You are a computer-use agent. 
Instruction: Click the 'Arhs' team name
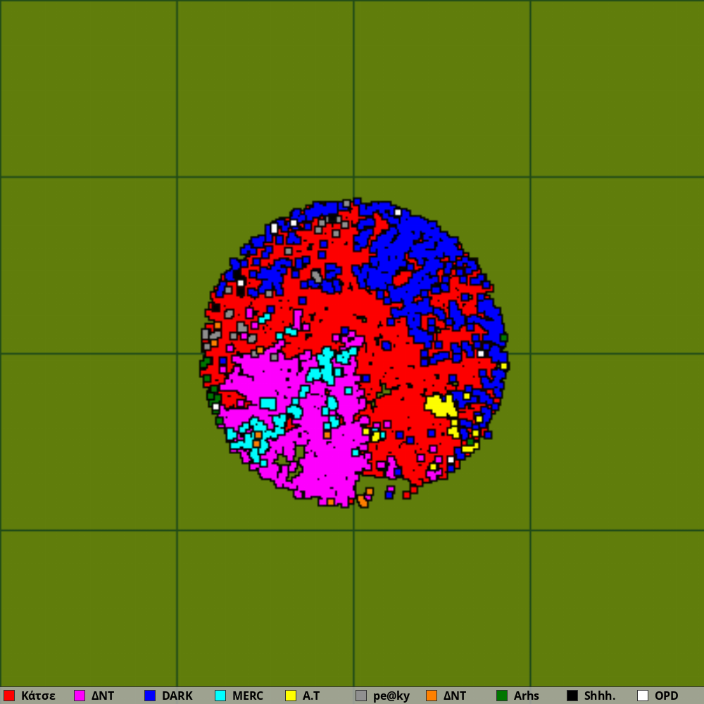click(526, 696)
